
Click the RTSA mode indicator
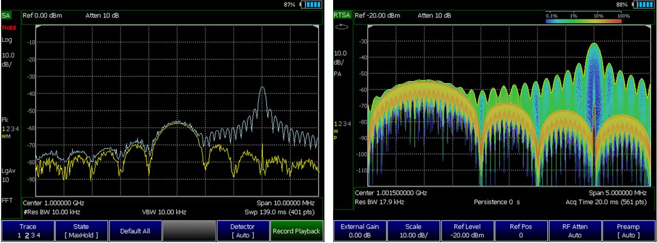pyautogui.click(x=341, y=15)
